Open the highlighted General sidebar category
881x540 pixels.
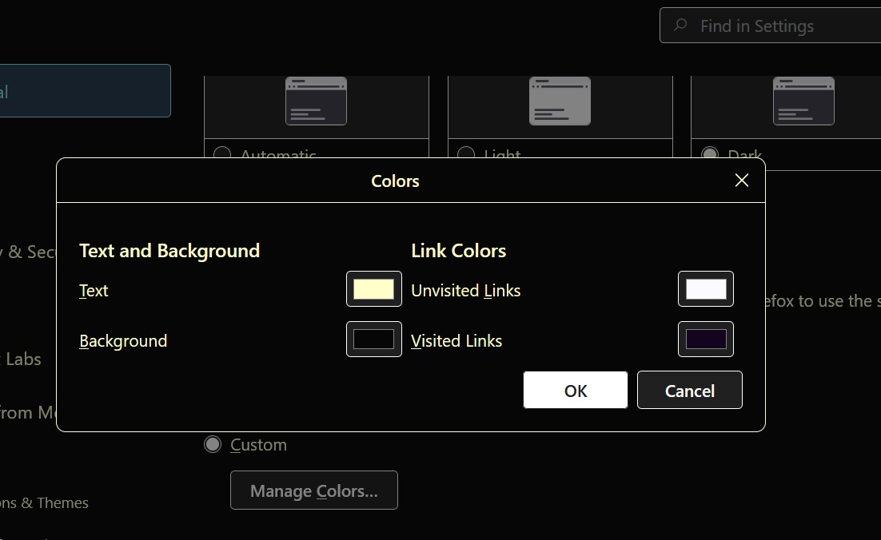84,91
